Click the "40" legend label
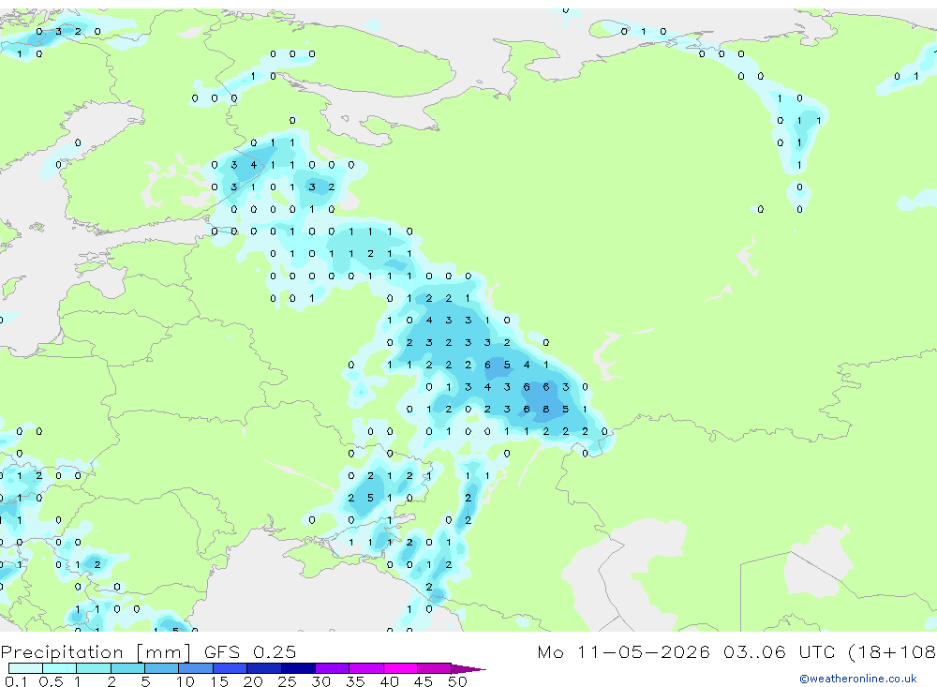Screen dimensions: 937x687 [389, 681]
